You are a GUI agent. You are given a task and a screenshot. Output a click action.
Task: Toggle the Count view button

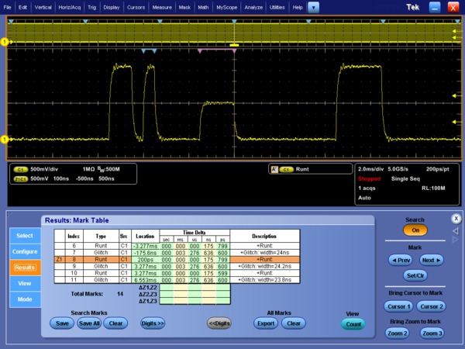[x=352, y=324]
